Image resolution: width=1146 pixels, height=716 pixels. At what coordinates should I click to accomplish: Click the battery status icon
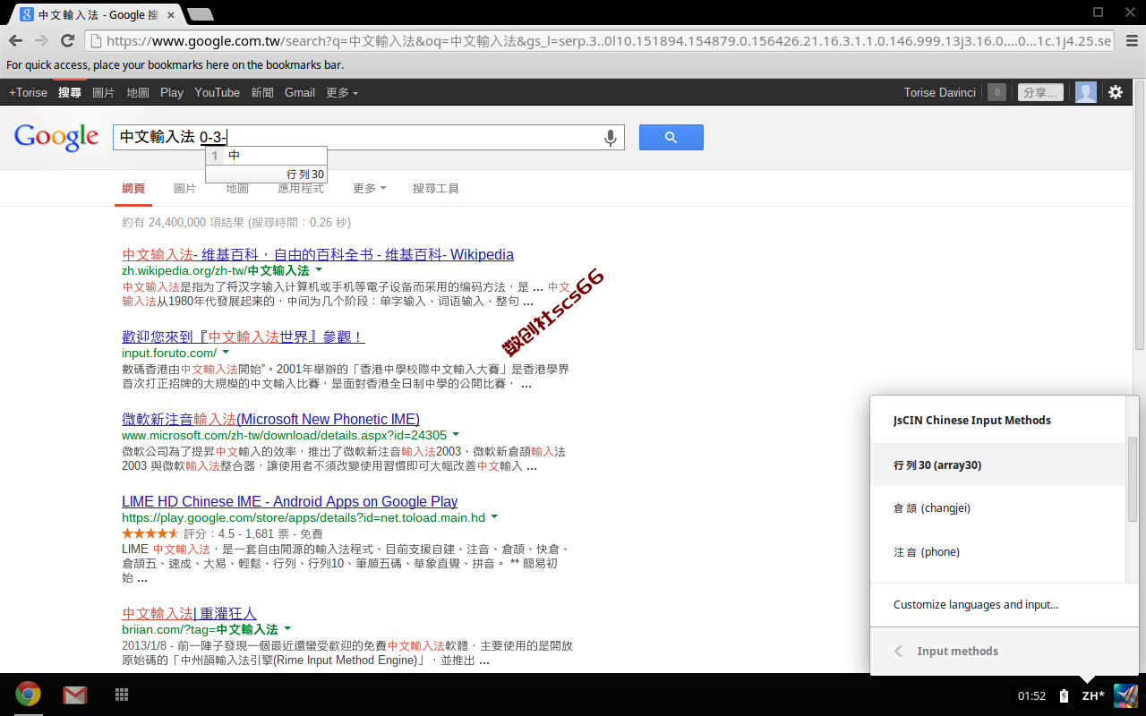click(1064, 695)
